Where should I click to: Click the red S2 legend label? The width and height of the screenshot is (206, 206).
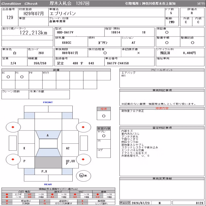(x=75, y=197)
